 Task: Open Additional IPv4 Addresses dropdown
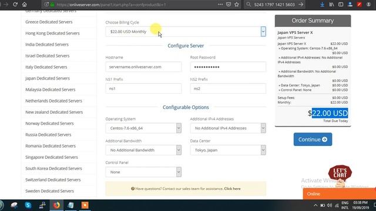(228, 128)
